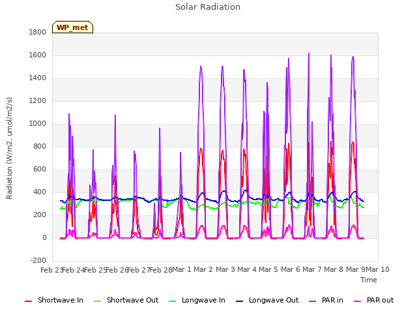Click the PAR in peak on Mar 7

click(309, 53)
